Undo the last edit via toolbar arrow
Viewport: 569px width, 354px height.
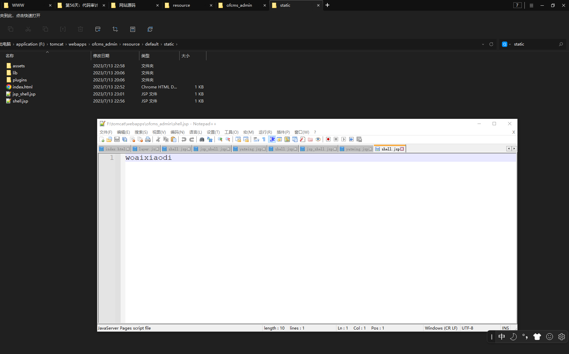(184, 139)
